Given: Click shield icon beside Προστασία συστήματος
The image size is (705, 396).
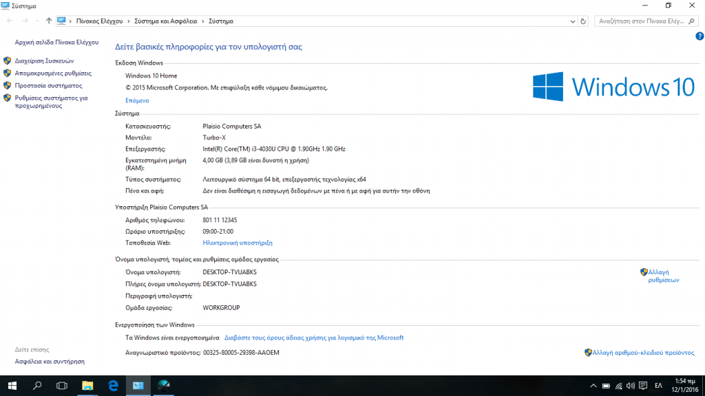Looking at the screenshot, I should (7, 85).
